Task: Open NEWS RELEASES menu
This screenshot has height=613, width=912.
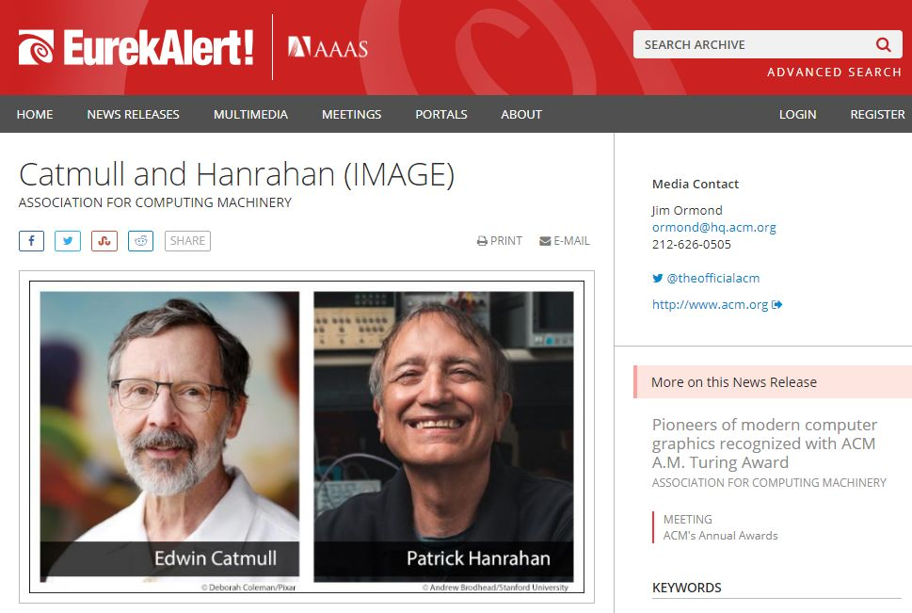Action: [x=134, y=114]
